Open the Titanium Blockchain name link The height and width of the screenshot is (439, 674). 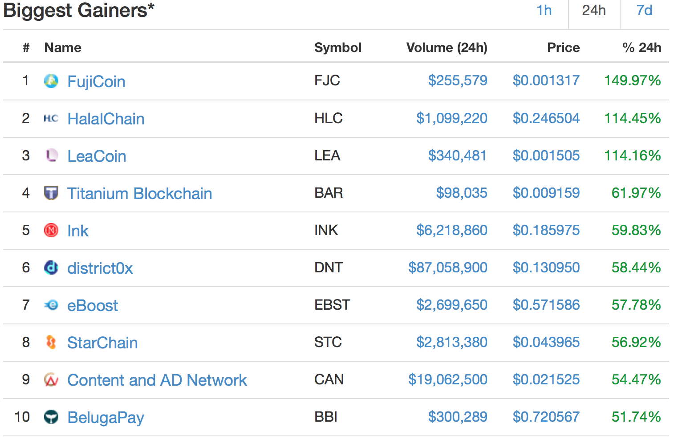[139, 194]
